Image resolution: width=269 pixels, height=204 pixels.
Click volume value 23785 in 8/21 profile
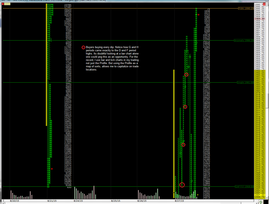[68, 5]
